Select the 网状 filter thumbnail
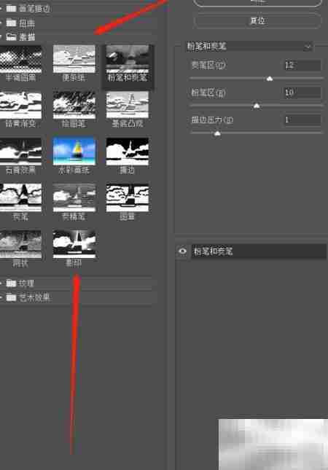Image resolution: width=328 pixels, height=470 pixels. pos(20,244)
